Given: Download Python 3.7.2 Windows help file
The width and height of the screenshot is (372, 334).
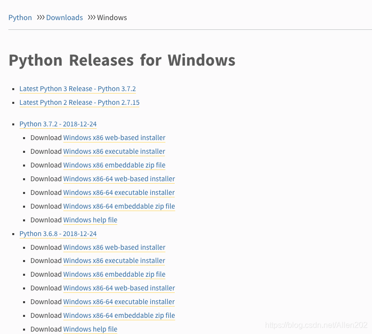Looking at the screenshot, I should pos(90,220).
